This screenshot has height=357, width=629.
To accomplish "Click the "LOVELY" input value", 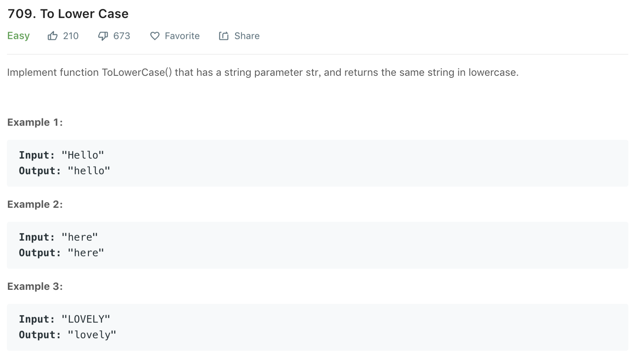I will [x=86, y=319].
